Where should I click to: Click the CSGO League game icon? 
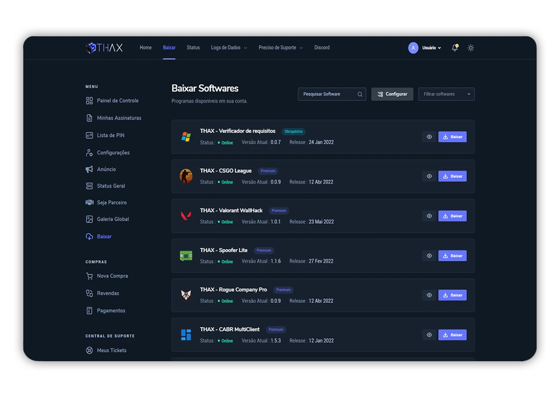pos(186,176)
